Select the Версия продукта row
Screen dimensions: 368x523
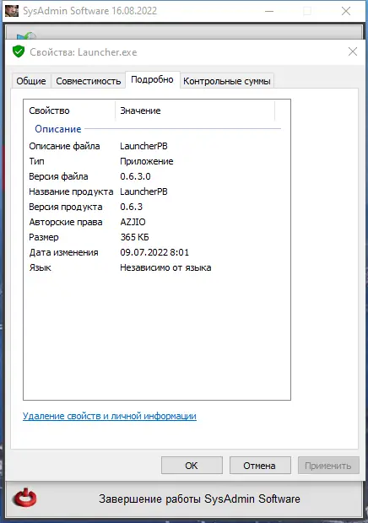[x=157, y=207]
